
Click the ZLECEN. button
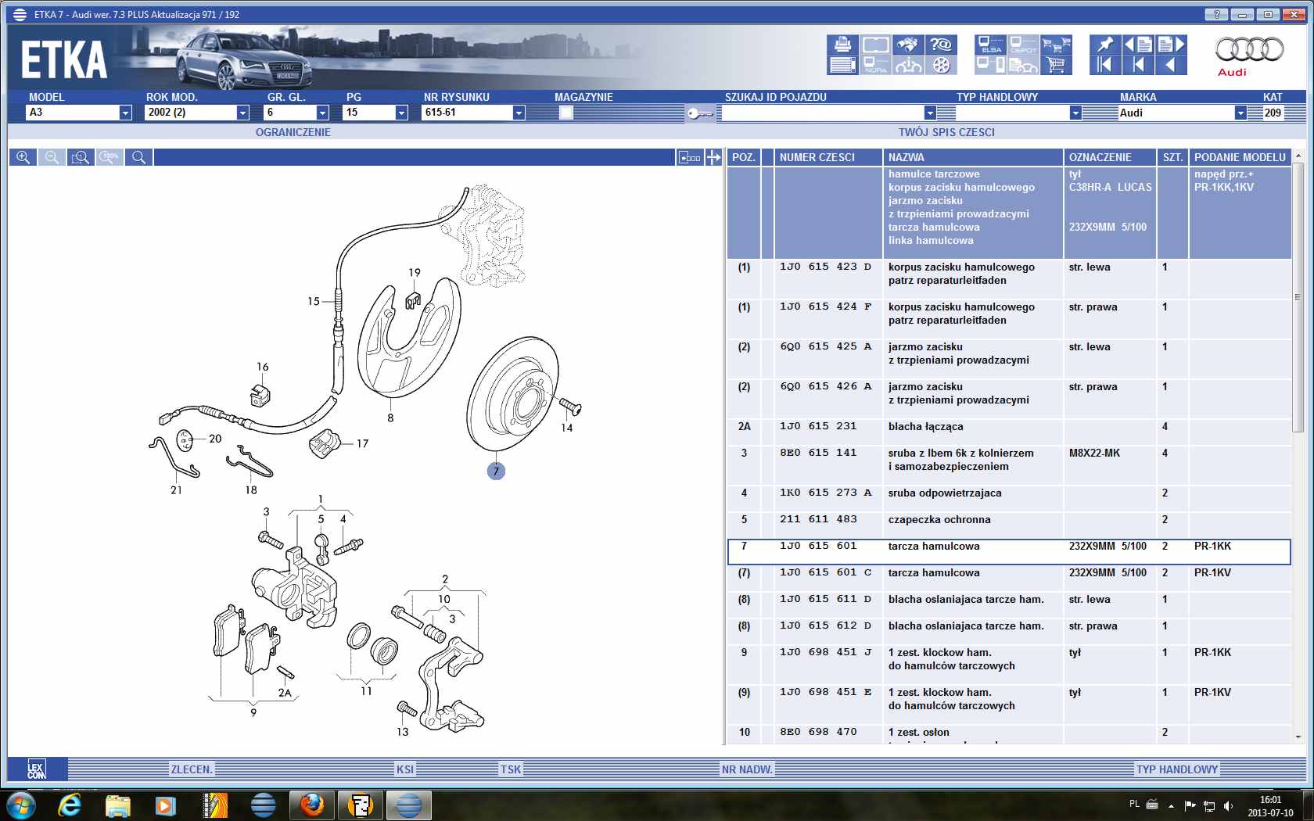point(192,769)
